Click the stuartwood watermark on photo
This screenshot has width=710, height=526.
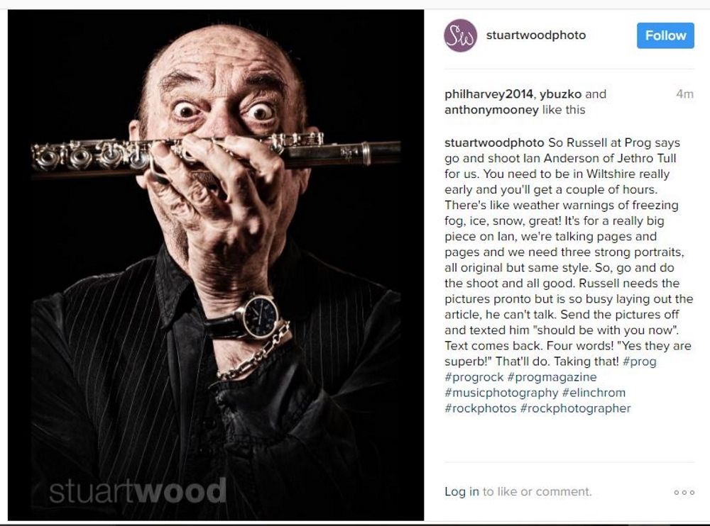pos(138,491)
